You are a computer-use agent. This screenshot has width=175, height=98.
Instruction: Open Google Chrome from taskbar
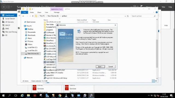click(x=60, y=96)
